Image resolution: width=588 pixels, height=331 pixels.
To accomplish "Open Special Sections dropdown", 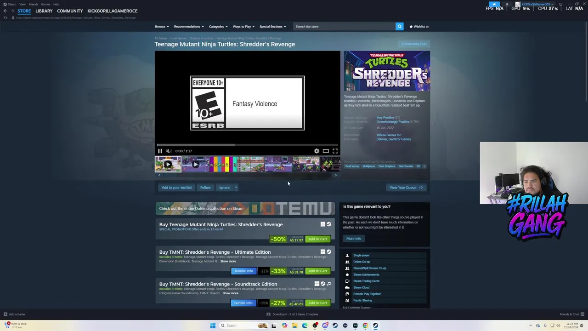I will pos(272,26).
